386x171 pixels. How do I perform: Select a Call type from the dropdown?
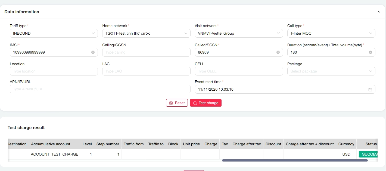coord(331,33)
